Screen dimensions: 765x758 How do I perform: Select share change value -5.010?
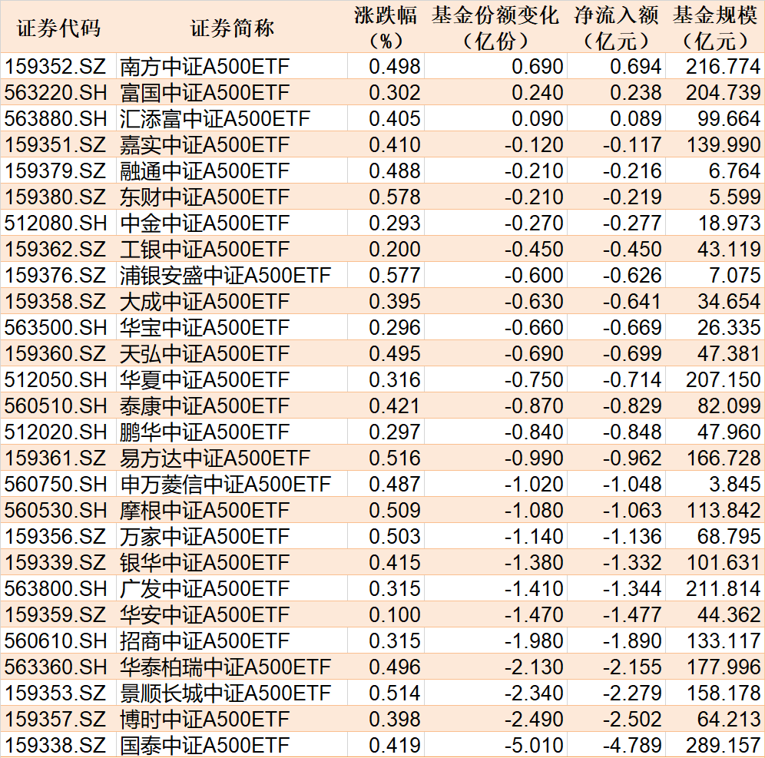click(495, 745)
